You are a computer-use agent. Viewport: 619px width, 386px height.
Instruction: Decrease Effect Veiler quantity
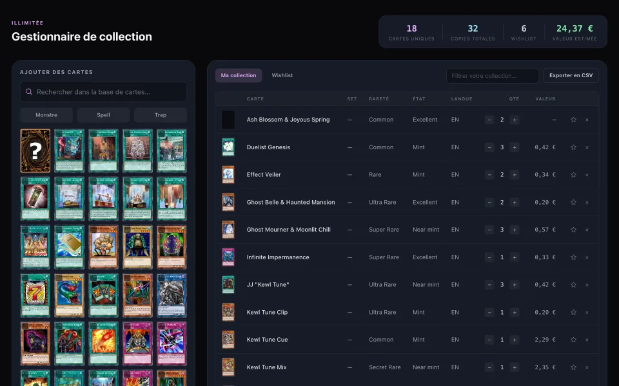(x=489, y=174)
